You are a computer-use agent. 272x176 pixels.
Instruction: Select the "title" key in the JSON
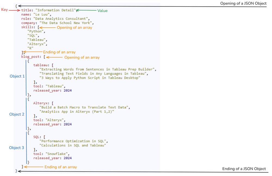click(26, 10)
